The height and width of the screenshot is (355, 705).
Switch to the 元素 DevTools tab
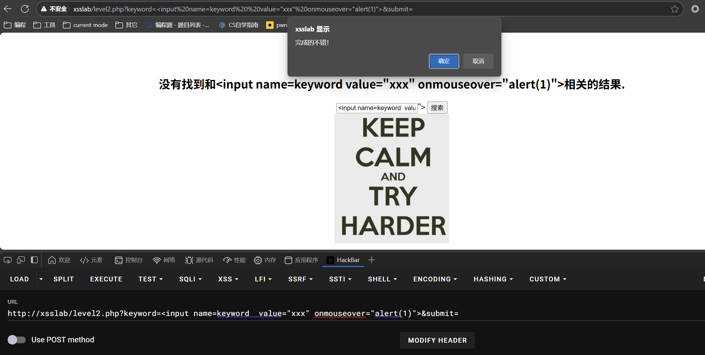tap(92, 260)
